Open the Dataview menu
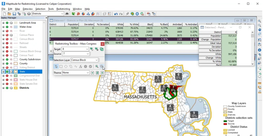This screenshot has height=136, width=263. tap(28, 9)
